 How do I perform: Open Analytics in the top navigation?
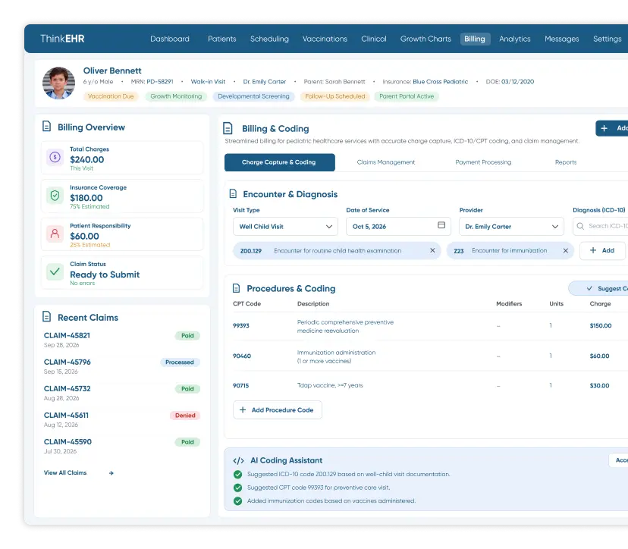(515, 39)
